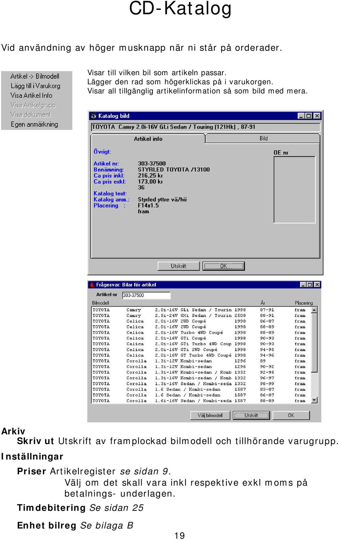Click Utskrift button in Frågesvar window

point(251,415)
